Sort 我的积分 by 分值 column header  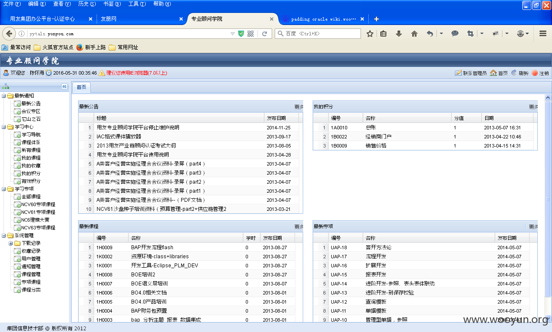(466, 118)
